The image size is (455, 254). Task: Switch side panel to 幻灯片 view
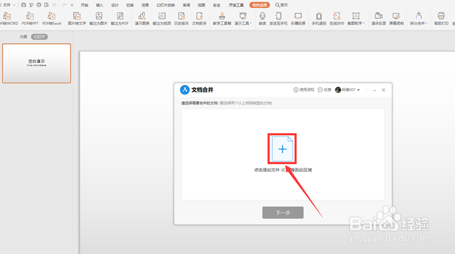(x=39, y=37)
